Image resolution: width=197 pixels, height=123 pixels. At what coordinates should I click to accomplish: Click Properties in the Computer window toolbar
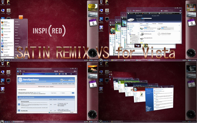click(x=145, y=13)
